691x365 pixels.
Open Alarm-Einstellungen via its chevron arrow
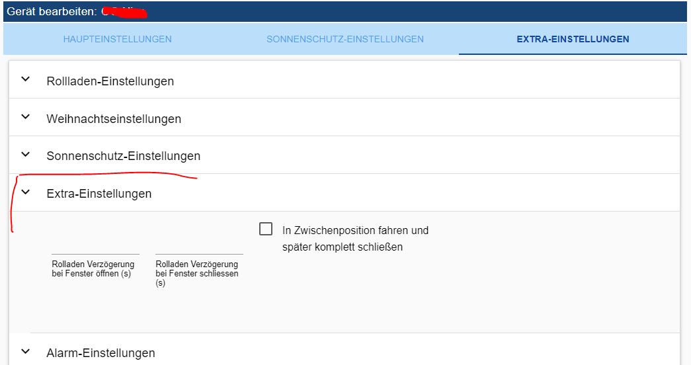coord(26,352)
